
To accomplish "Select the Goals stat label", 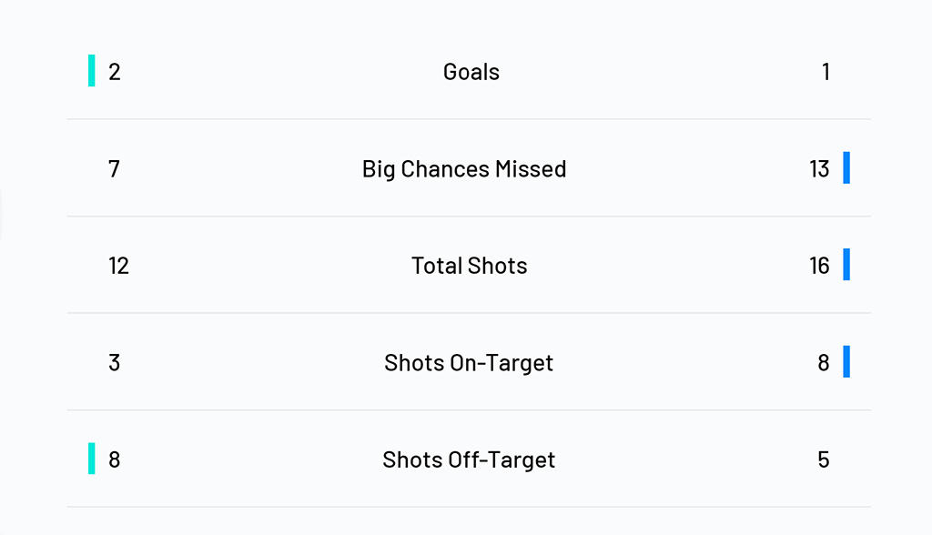I will [x=471, y=72].
